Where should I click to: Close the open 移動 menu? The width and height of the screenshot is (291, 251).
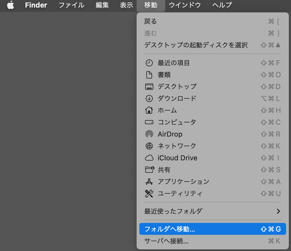coord(151,5)
